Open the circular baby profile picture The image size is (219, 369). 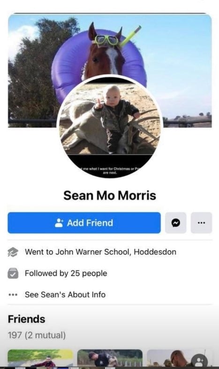pyautogui.click(x=110, y=127)
